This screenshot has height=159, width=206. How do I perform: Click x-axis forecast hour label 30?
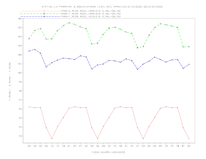pyautogui.click(x=86, y=146)
